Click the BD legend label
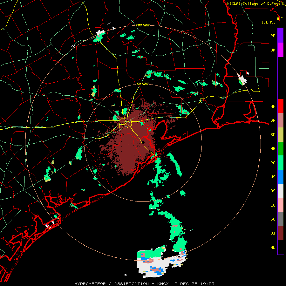Screen dimensions: 286x286 pyautogui.click(x=273, y=135)
